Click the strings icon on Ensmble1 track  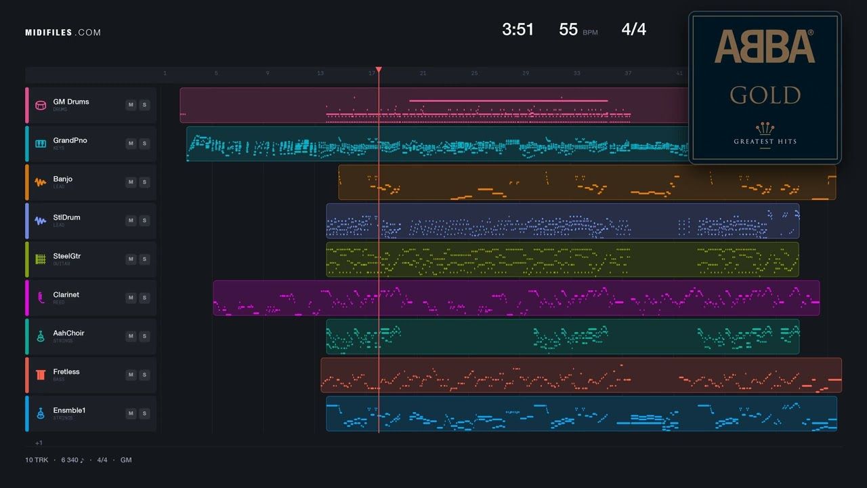click(41, 414)
